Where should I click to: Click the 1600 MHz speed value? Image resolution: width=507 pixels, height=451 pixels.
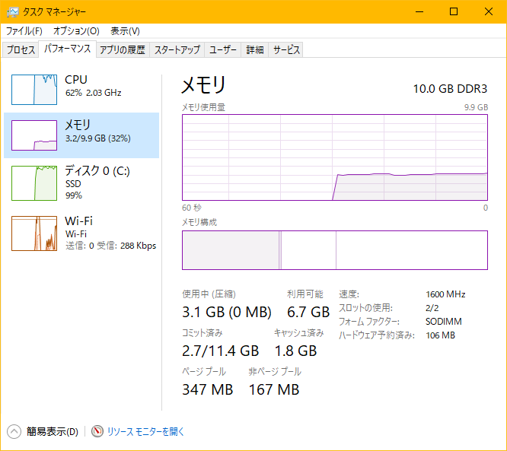tap(445, 294)
